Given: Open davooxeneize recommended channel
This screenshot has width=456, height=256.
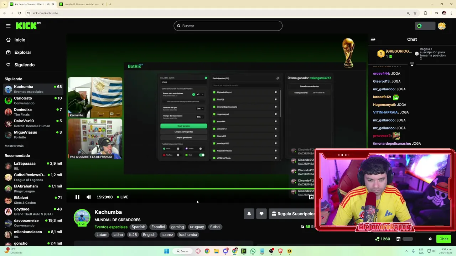Looking at the screenshot, I should click(x=33, y=223).
